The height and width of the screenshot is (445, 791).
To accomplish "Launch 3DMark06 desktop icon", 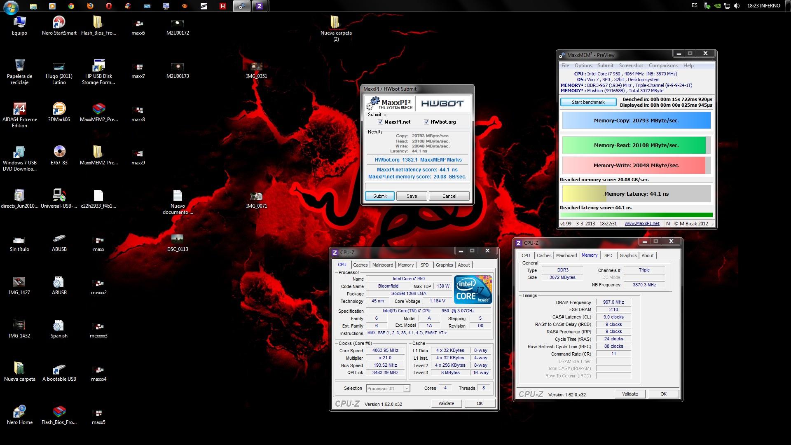I will coord(59,112).
